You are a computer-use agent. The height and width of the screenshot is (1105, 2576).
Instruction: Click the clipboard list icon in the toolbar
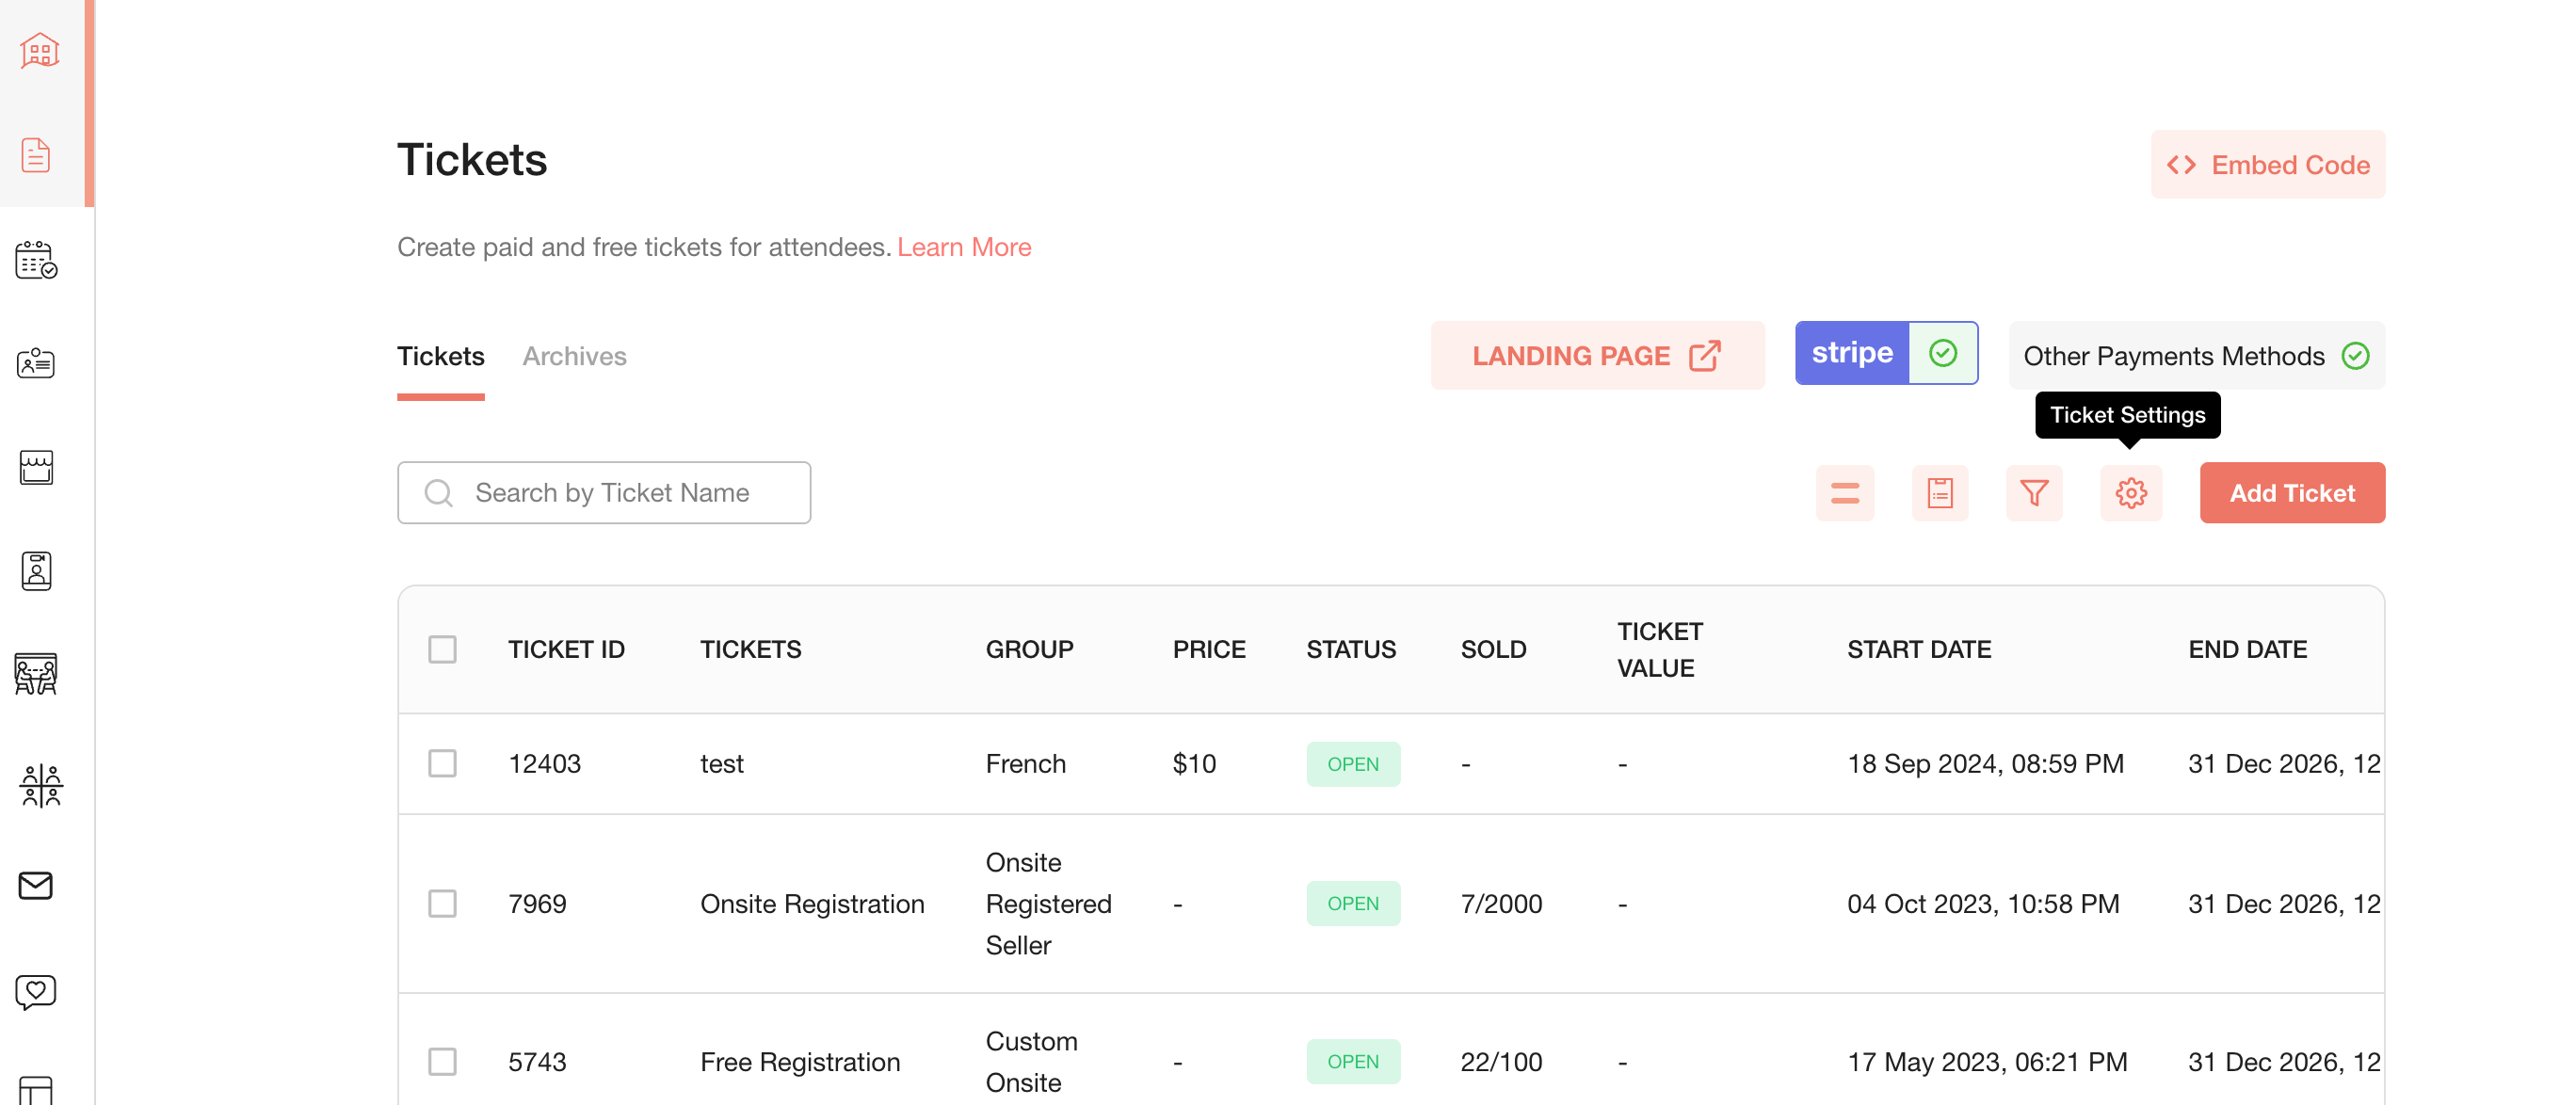1940,493
